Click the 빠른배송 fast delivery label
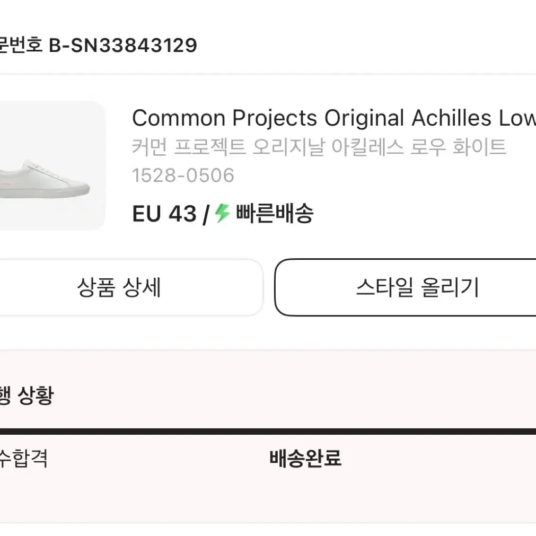 pos(275,213)
